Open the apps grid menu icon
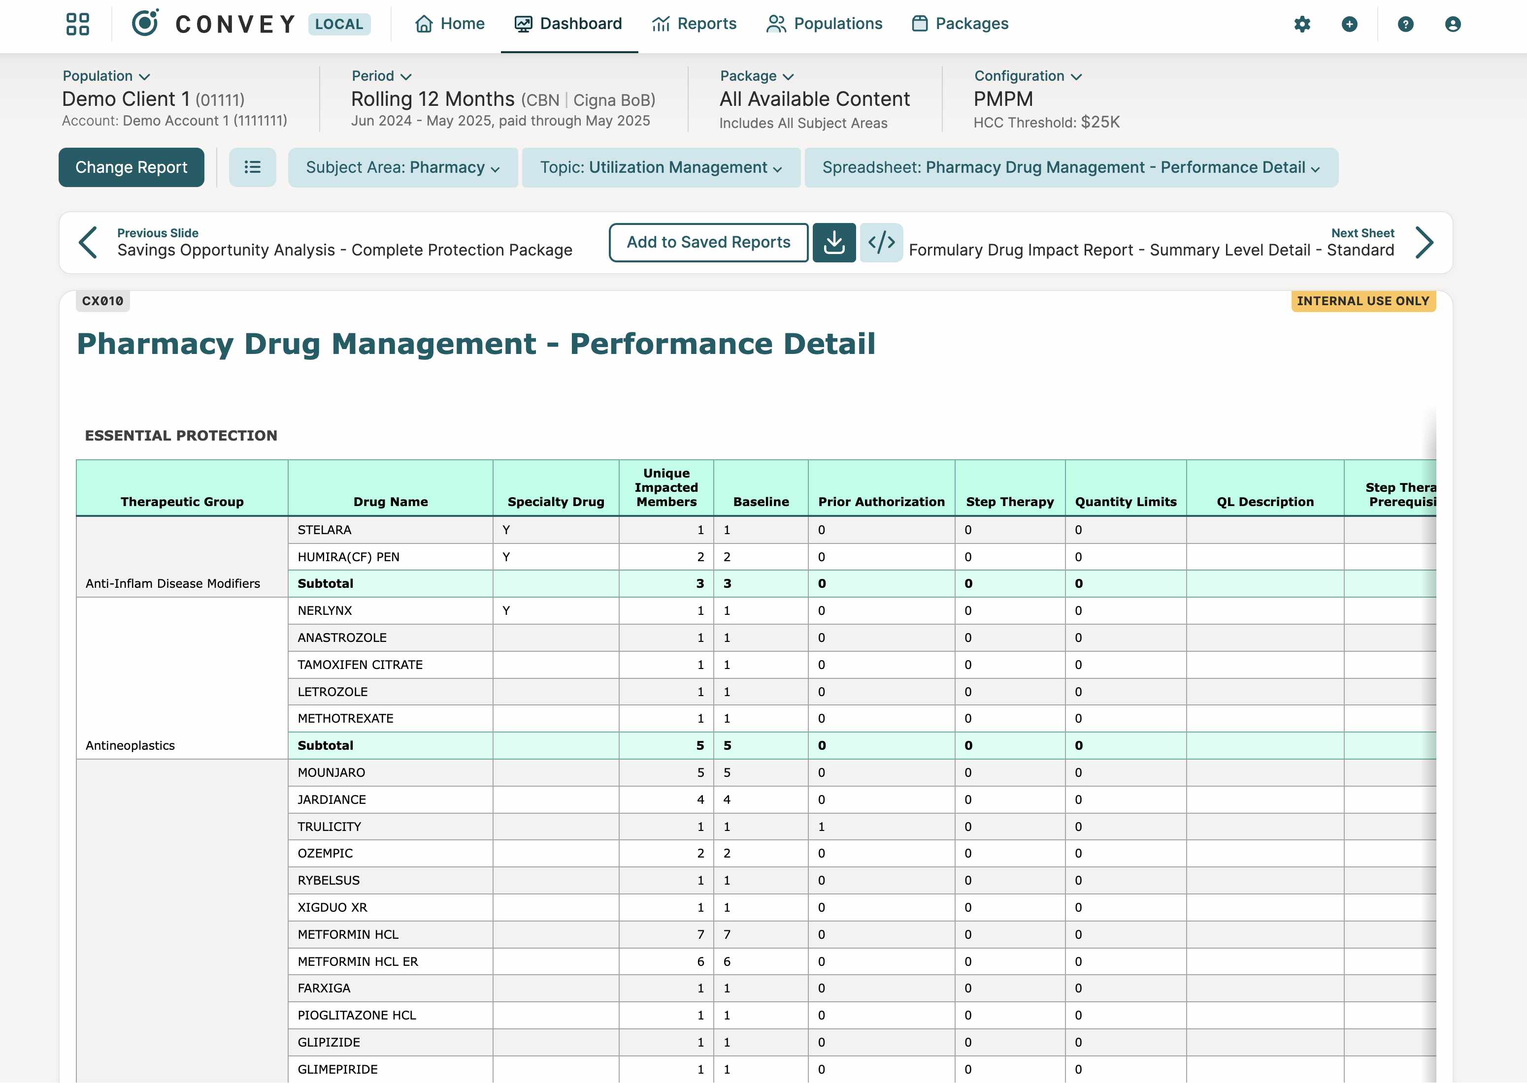This screenshot has height=1083, width=1527. pos(77,24)
